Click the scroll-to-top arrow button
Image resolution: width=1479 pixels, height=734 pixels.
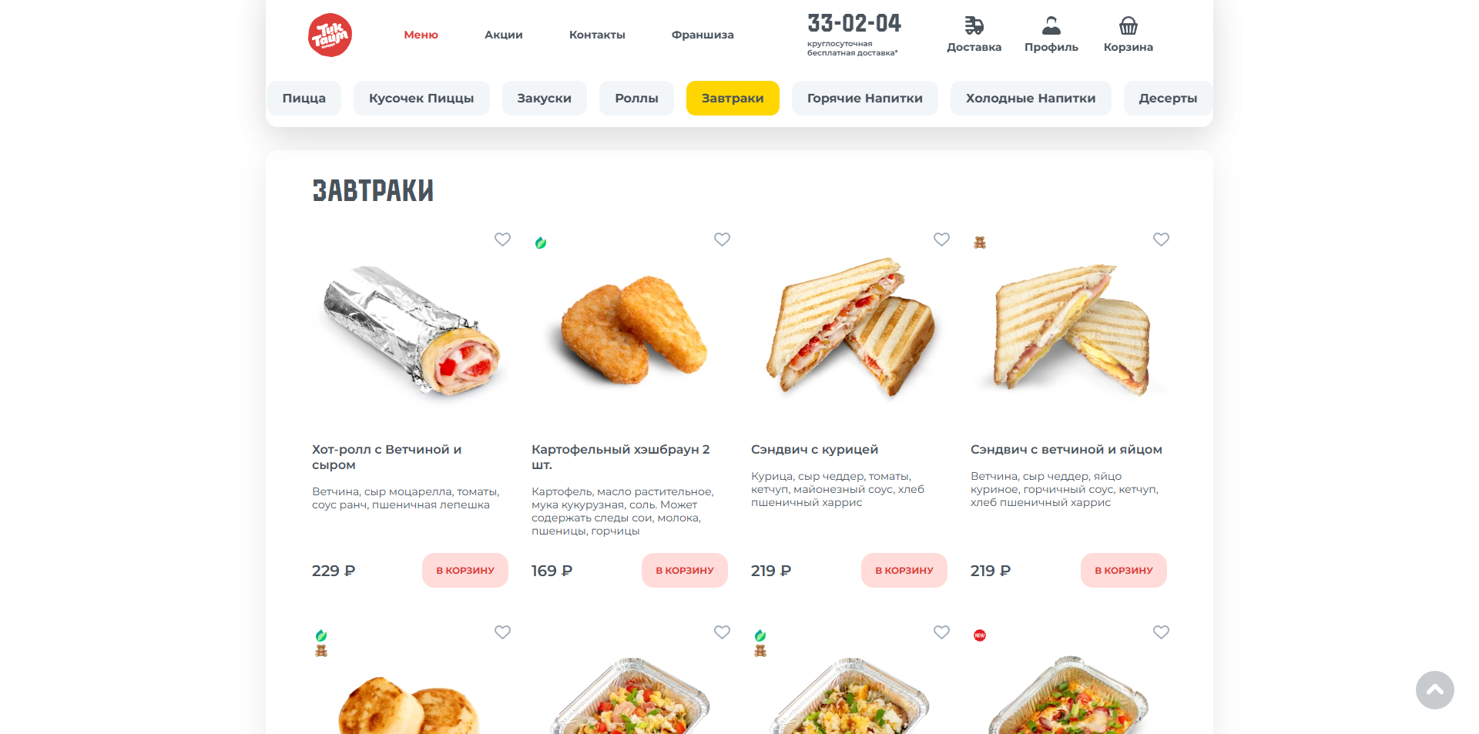coord(1435,690)
